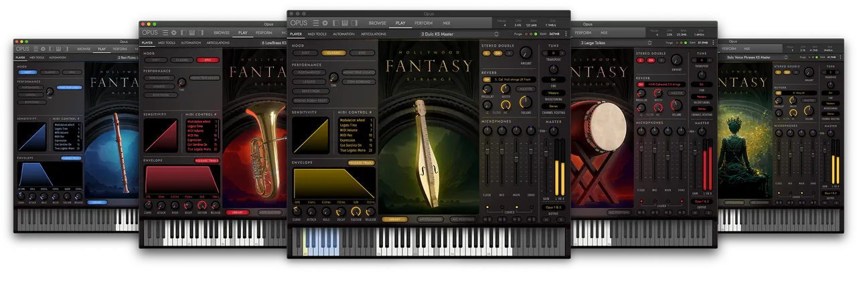The image size is (857, 281).
Task: Open the Oct fine tune dropdown in Strings
Action: click(553, 80)
